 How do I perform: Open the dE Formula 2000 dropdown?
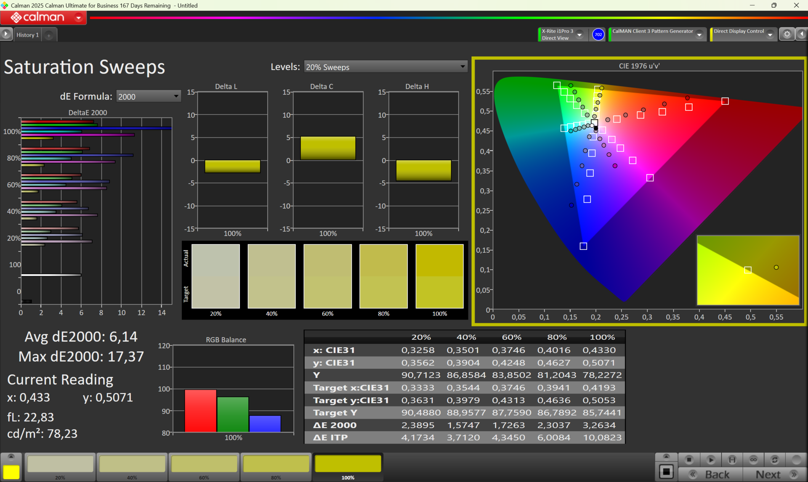tap(148, 97)
